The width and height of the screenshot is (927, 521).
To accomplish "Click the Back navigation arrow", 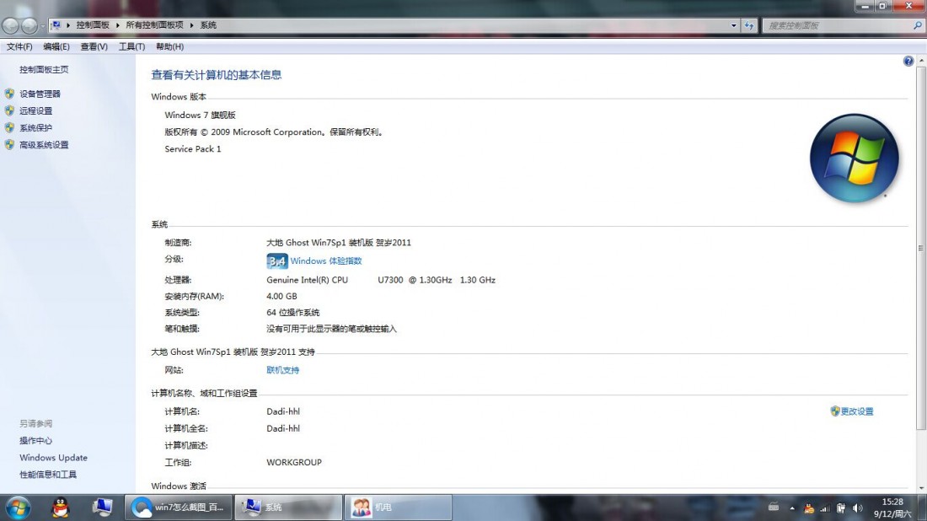I will point(10,25).
